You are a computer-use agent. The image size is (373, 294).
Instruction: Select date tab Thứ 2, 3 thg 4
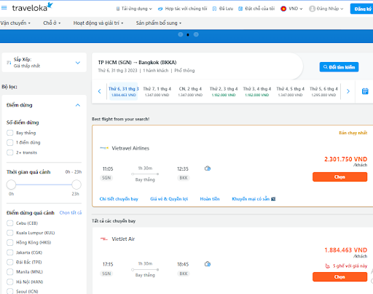224,91
